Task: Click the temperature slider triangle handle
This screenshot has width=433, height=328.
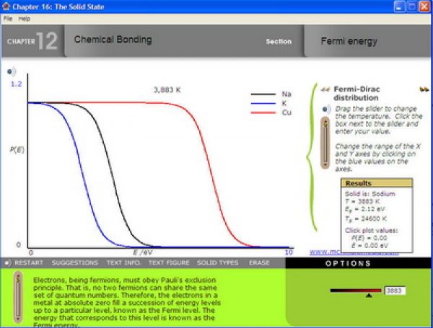Action: point(369,296)
